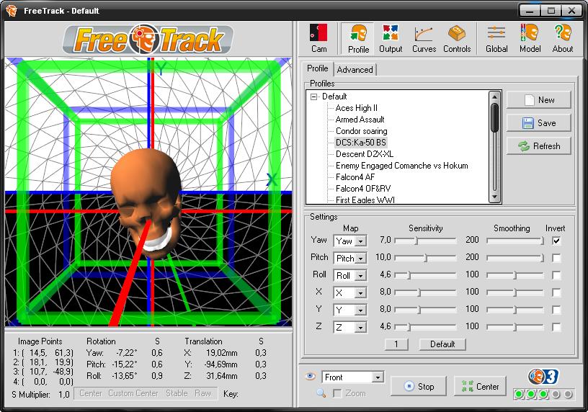Click the second green status LED
Image resolution: width=588 pixels, height=412 pixels.
[x=531, y=394]
